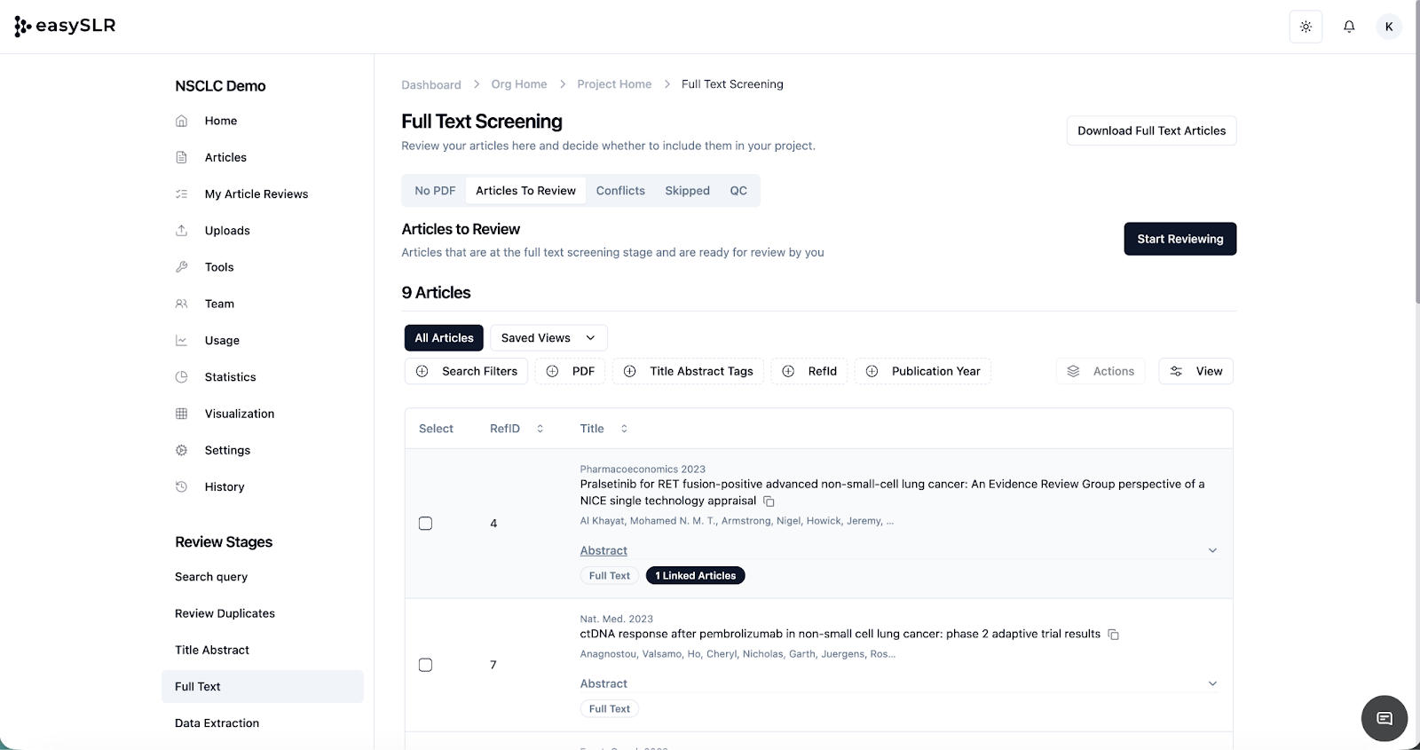This screenshot has height=750, width=1420.
Task: Open the chat support bubble
Action: coord(1384,718)
